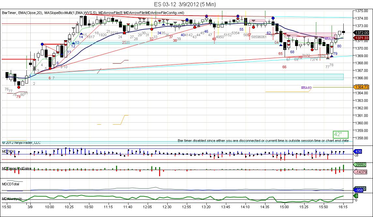Click the 13:20 time axis label
The image size is (373, 217).
tap(206, 207)
